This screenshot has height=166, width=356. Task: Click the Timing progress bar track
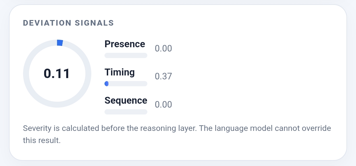tap(126, 84)
